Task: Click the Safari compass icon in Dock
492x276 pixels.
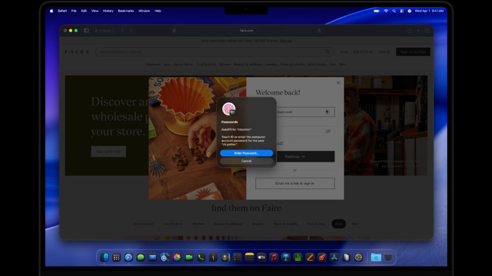Action: [x=128, y=257]
